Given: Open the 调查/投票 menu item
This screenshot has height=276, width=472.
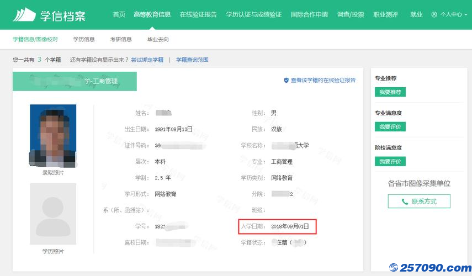Looking at the screenshot, I should (x=351, y=15).
